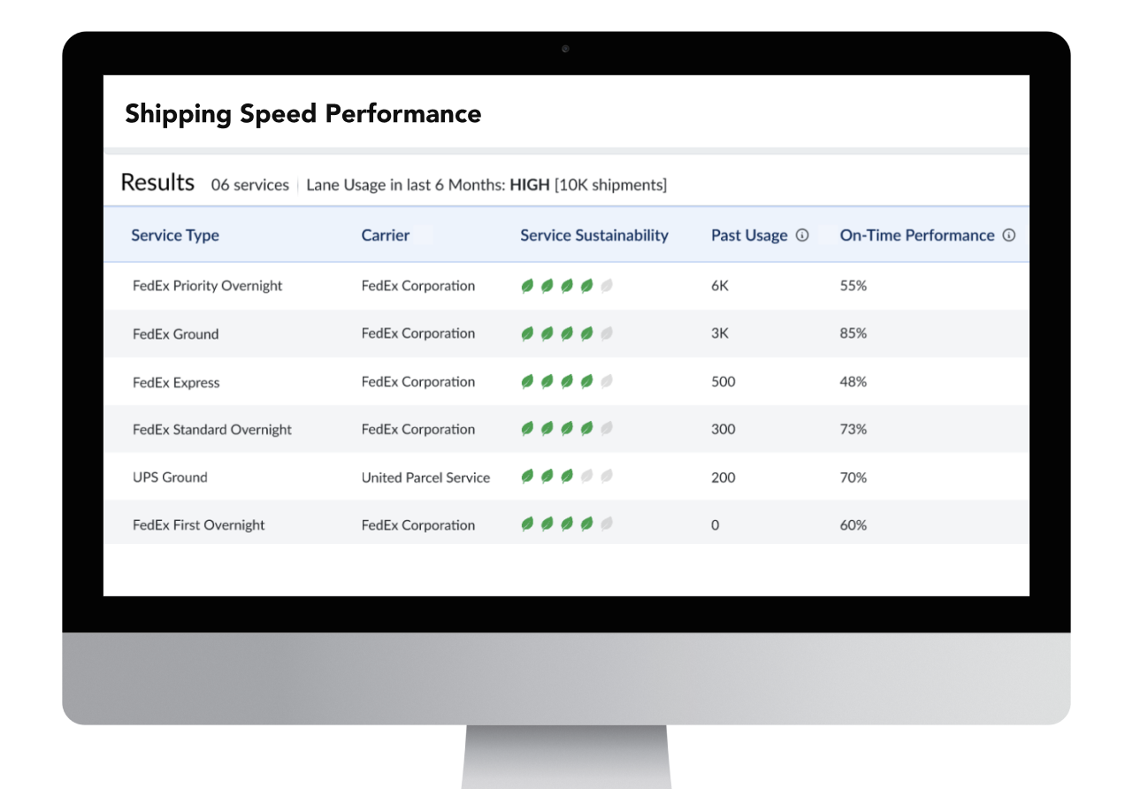The height and width of the screenshot is (789, 1133).
Task: Click the On-Time Performance info icon
Action: click(1009, 235)
